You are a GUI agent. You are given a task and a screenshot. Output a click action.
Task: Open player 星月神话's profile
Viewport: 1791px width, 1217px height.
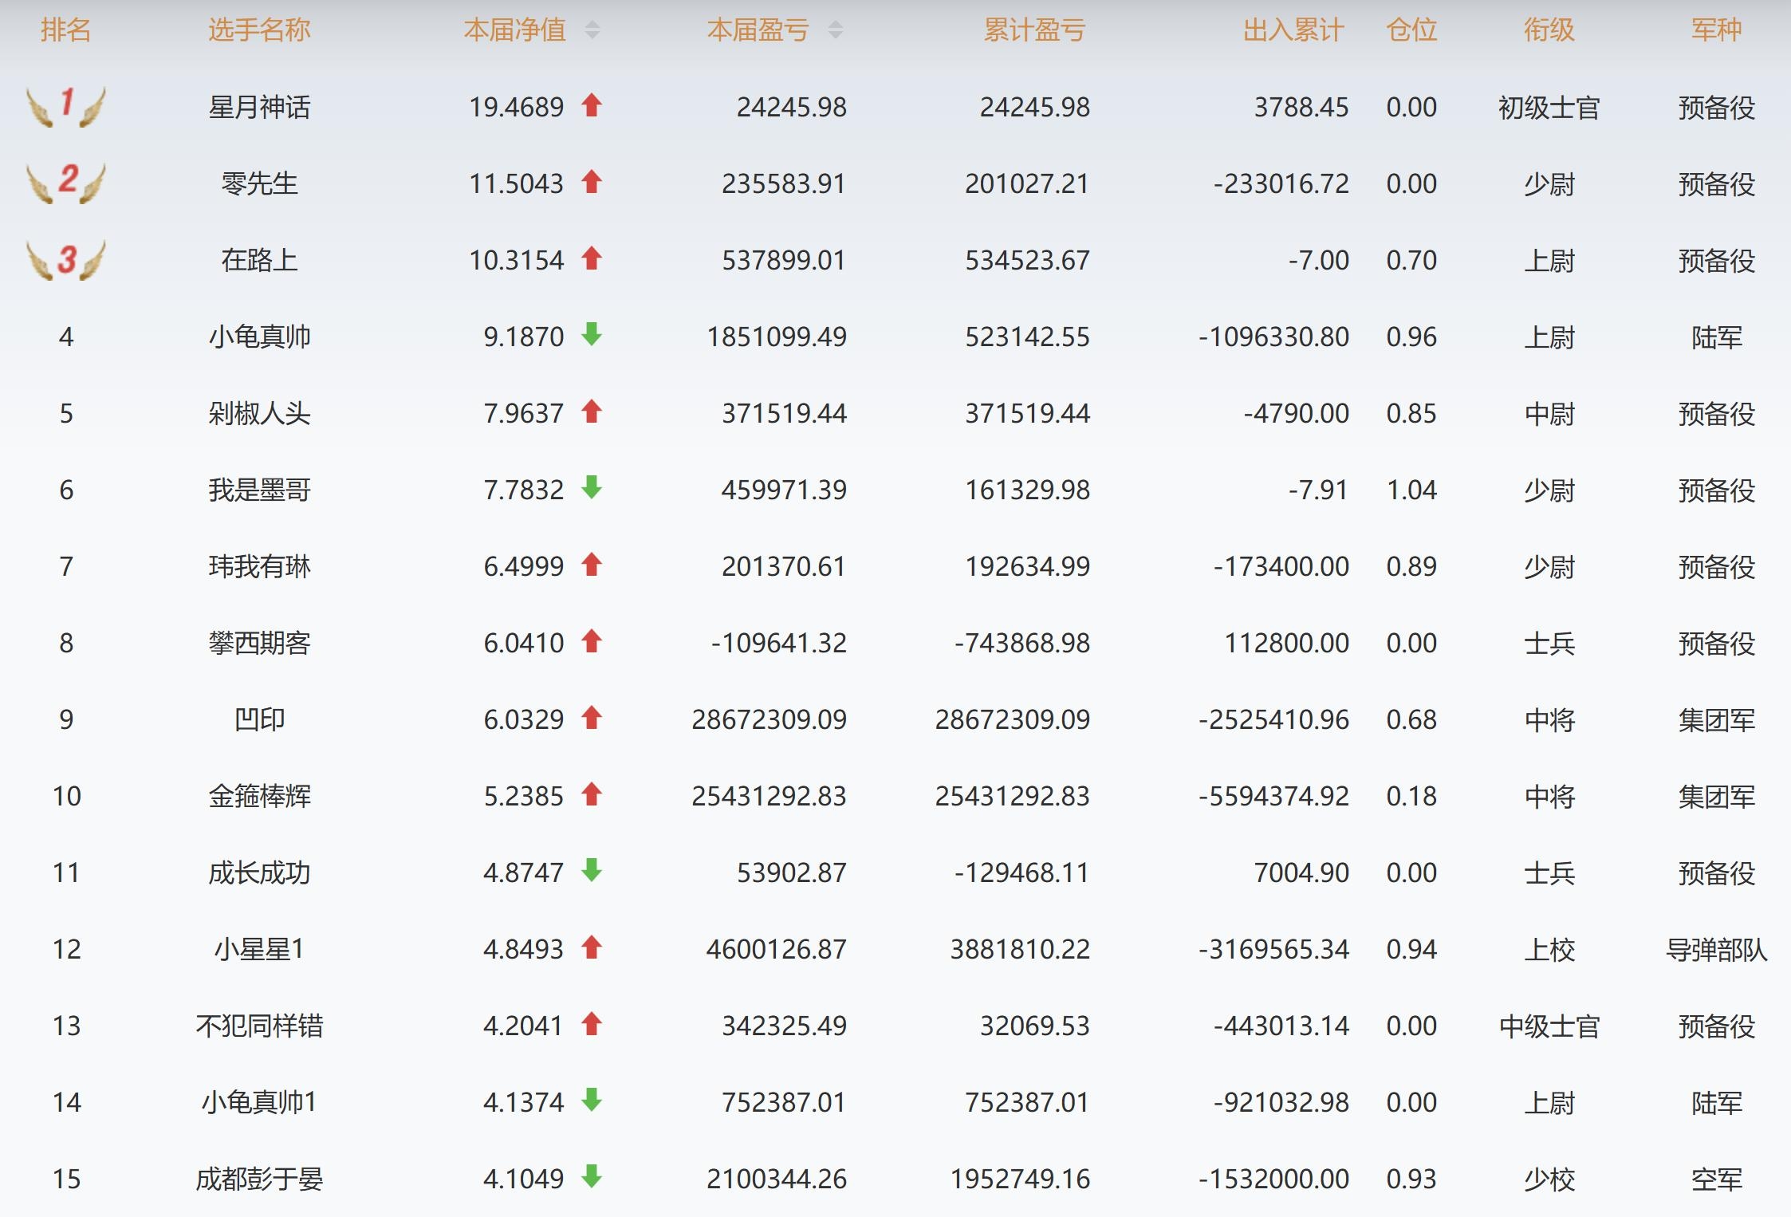pos(259,107)
